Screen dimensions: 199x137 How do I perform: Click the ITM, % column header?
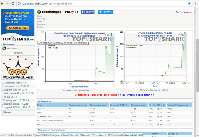161,105
